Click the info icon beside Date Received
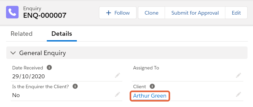This screenshot has width=253, height=107. (x=49, y=68)
